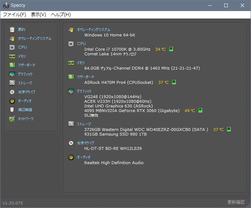251x208 pixels.
Task: Click the motherboard icon in summary panel
Action: click(71, 77)
